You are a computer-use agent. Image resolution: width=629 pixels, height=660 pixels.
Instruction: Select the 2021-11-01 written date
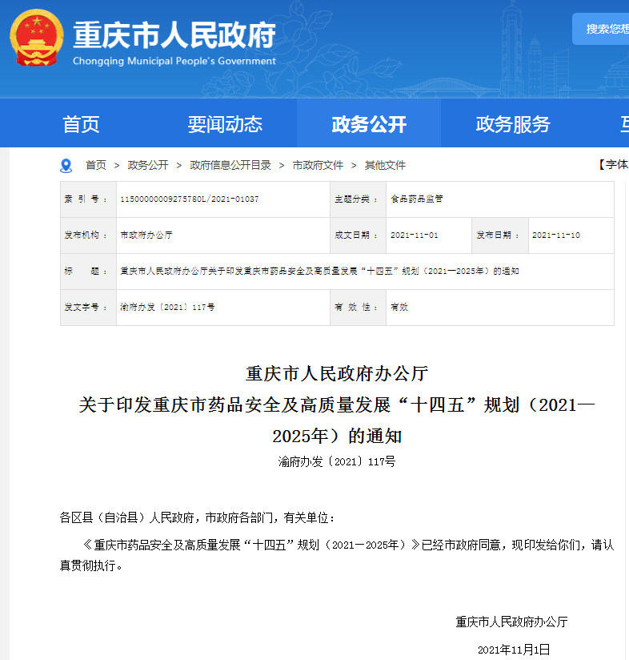(415, 235)
